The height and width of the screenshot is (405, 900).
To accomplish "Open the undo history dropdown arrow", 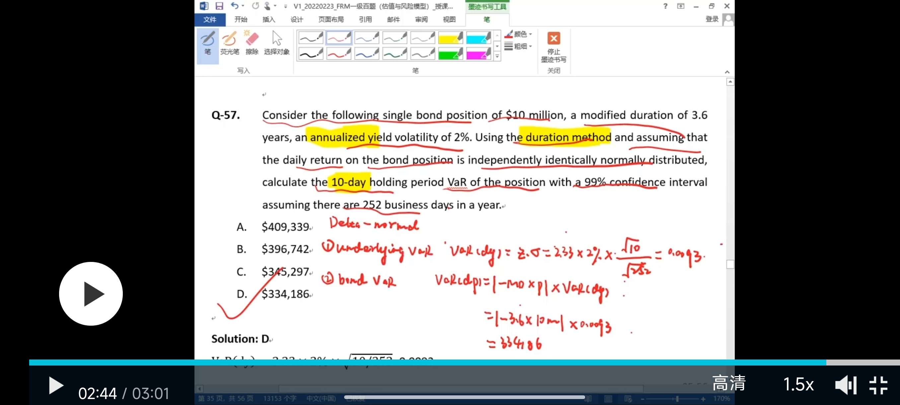I will (x=243, y=6).
